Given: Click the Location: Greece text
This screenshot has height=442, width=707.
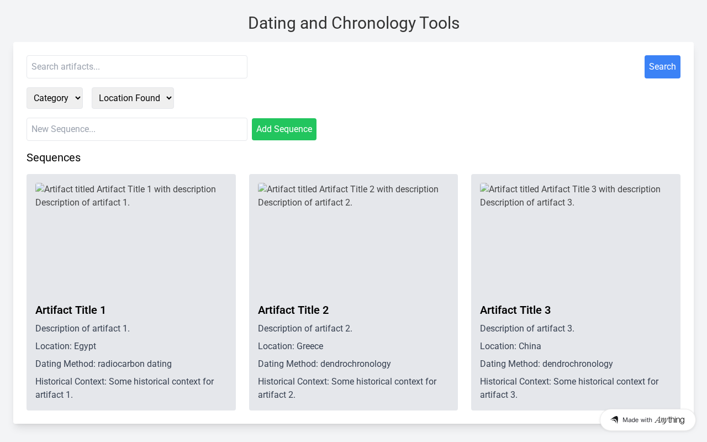Looking at the screenshot, I should 291,346.
